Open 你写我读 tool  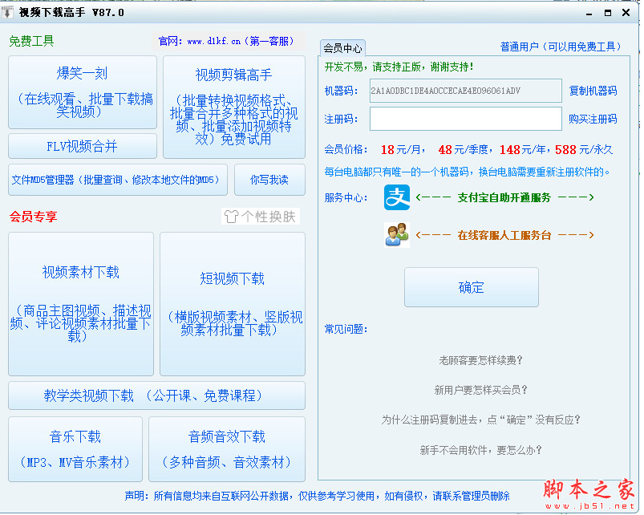click(269, 180)
